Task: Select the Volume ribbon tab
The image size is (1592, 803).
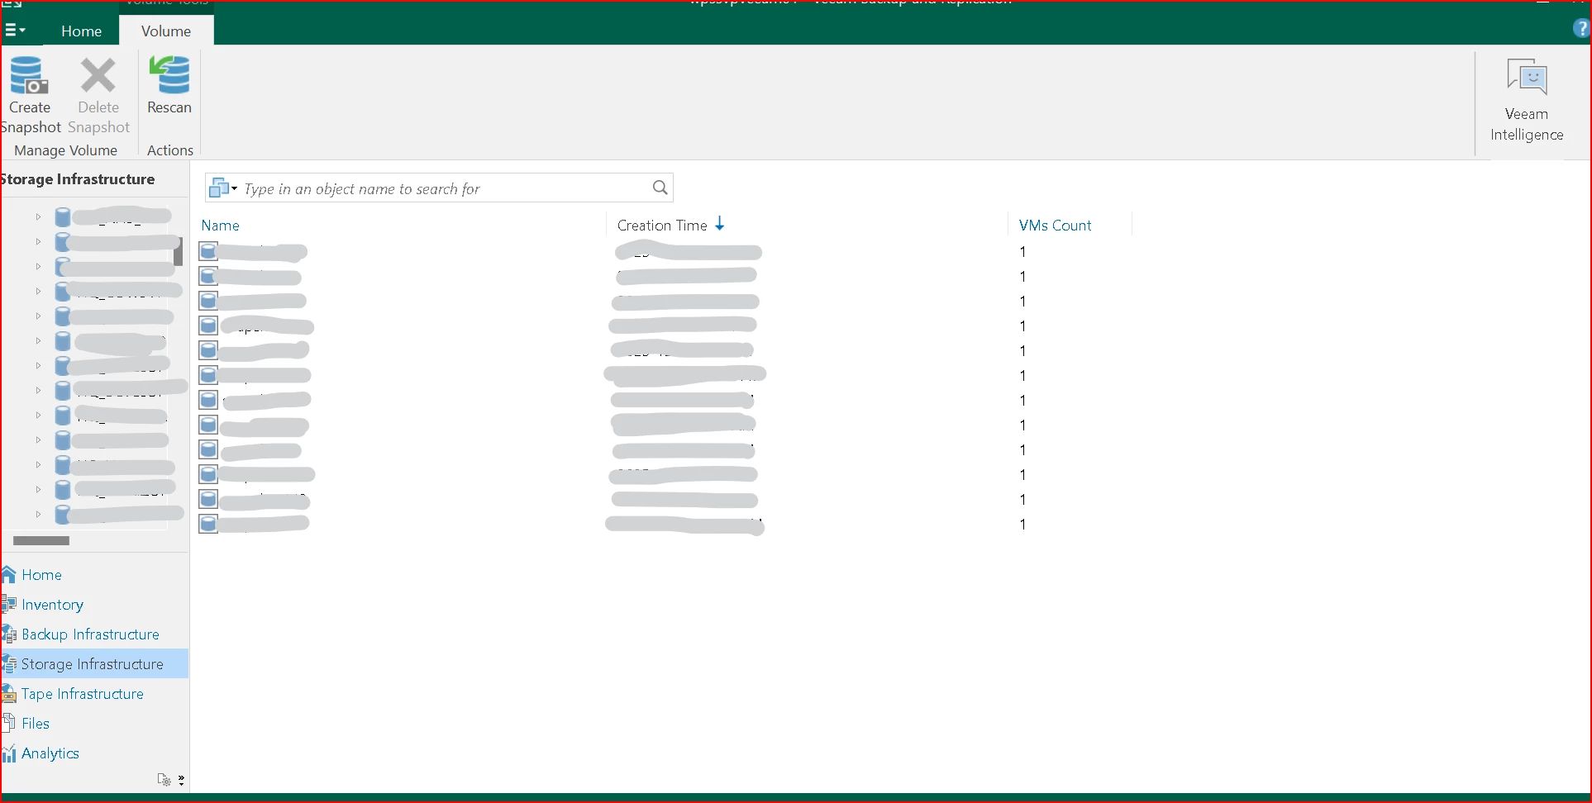Action: click(x=166, y=31)
